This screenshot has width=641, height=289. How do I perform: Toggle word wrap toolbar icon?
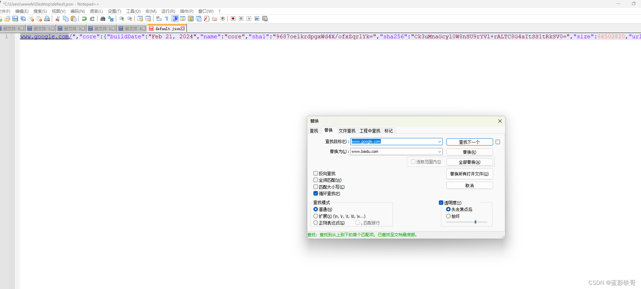tap(159, 19)
